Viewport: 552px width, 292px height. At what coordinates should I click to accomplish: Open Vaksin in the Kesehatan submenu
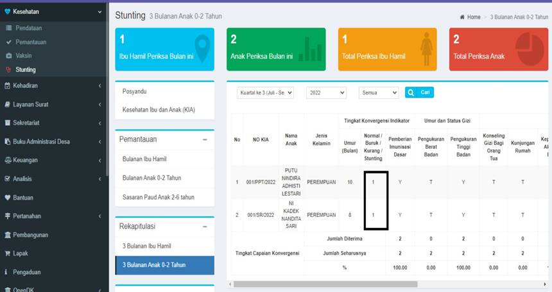(x=23, y=56)
